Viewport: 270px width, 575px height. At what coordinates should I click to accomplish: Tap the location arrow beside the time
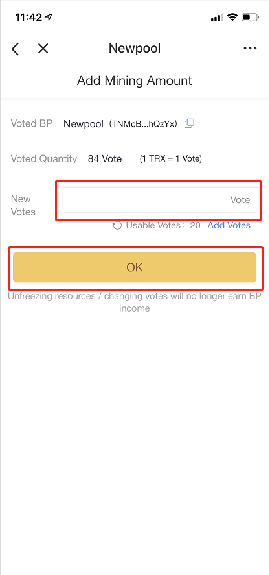[x=49, y=17]
